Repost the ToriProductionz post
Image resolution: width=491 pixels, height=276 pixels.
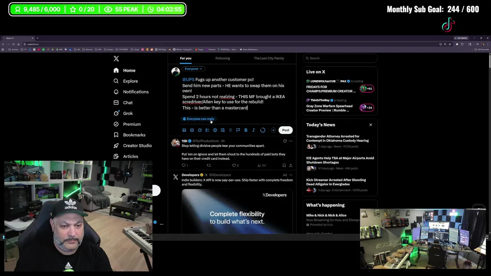pyautogui.click(x=209, y=166)
